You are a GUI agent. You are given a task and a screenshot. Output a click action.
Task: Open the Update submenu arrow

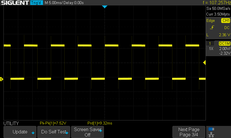pyautogui.click(x=33, y=133)
